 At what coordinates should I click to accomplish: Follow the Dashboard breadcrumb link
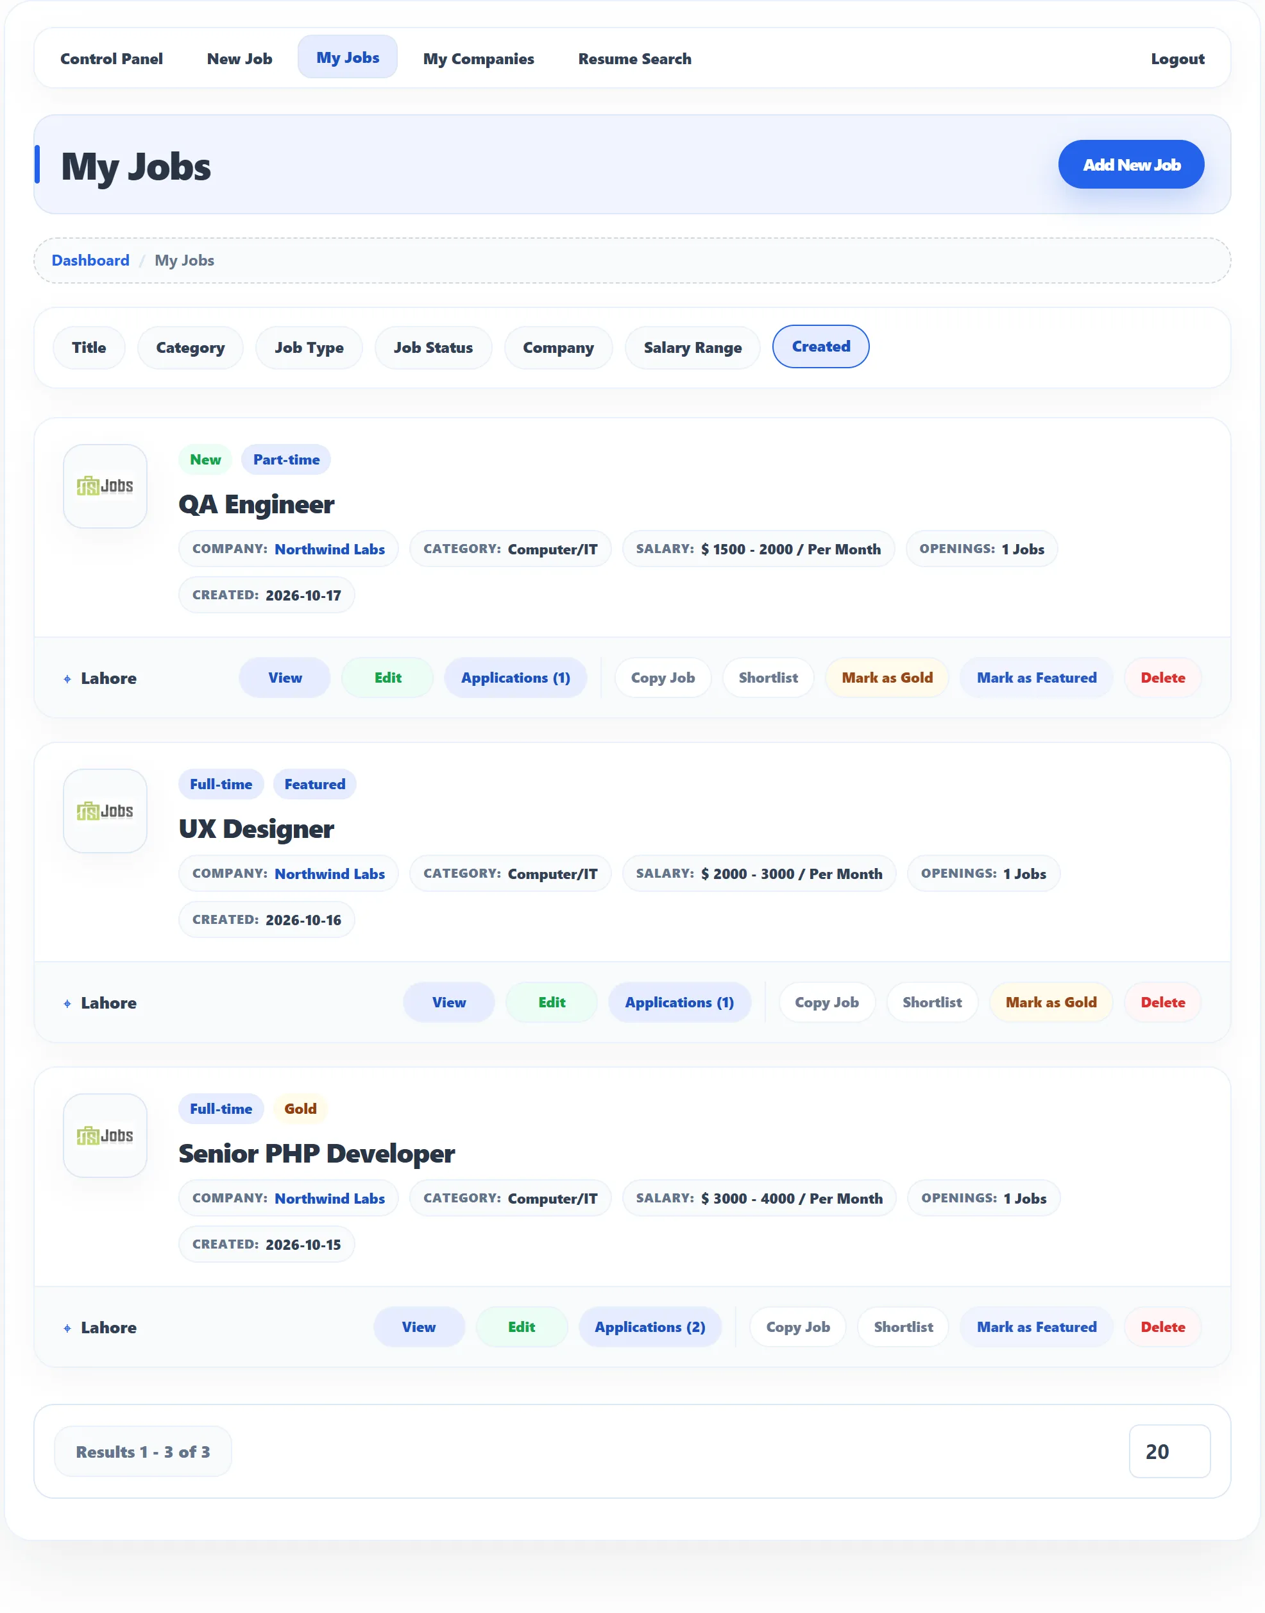click(x=90, y=260)
